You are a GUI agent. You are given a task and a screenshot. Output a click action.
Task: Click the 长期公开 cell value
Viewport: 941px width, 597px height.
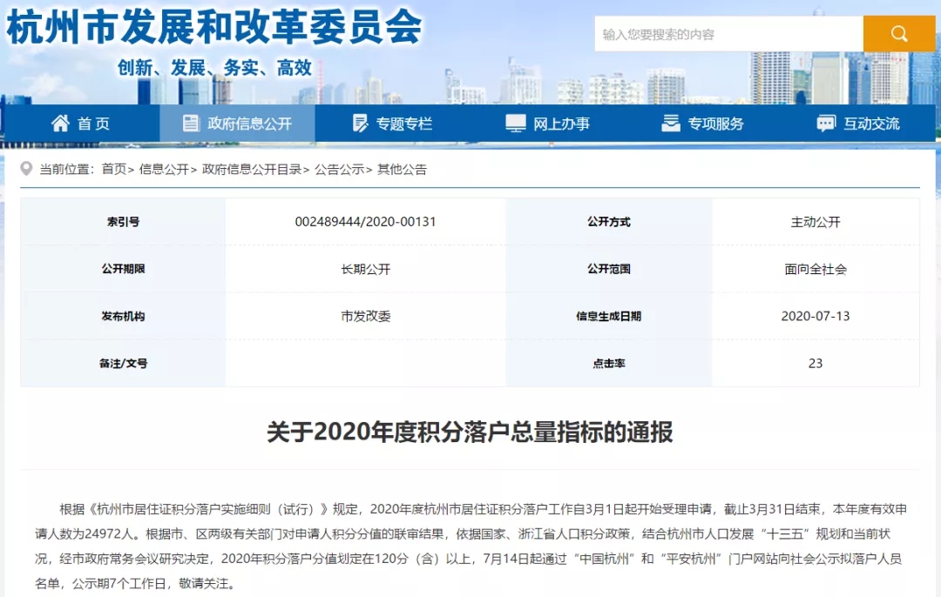pos(365,269)
